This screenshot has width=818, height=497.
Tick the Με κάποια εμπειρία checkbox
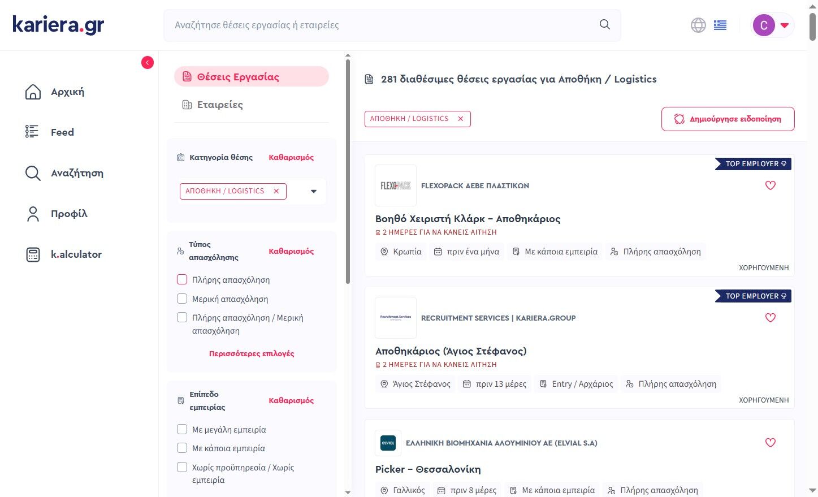(x=182, y=448)
